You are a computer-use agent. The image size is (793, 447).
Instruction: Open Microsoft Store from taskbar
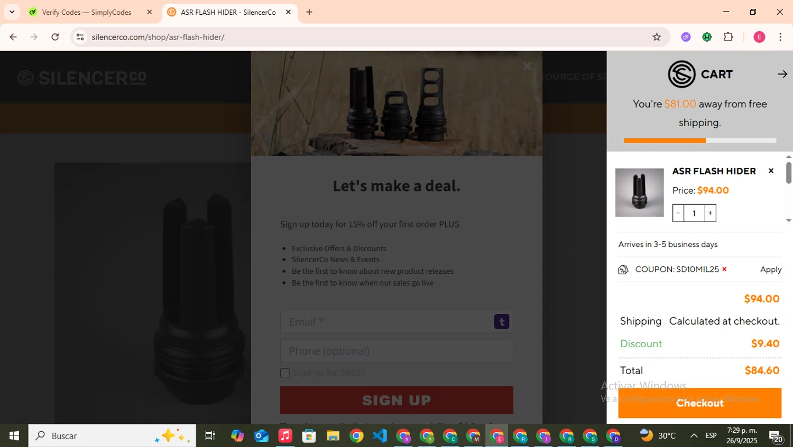(x=309, y=436)
